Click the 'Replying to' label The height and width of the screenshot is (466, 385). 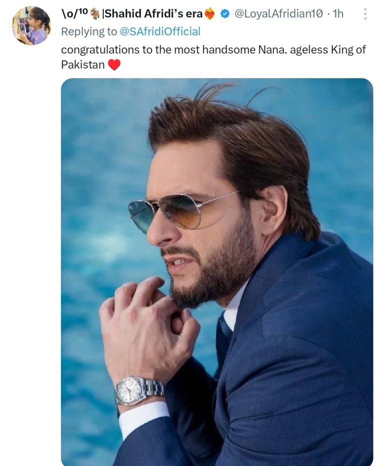point(87,32)
